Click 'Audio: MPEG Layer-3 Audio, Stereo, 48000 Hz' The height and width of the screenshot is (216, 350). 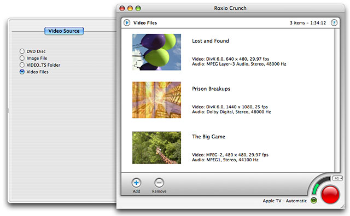(239, 64)
